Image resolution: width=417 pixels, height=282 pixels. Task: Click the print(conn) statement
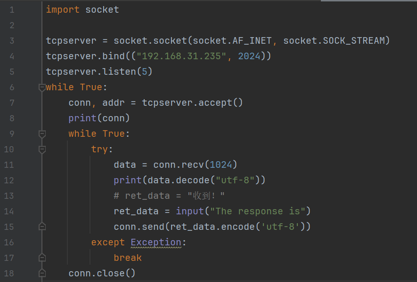tap(99, 118)
